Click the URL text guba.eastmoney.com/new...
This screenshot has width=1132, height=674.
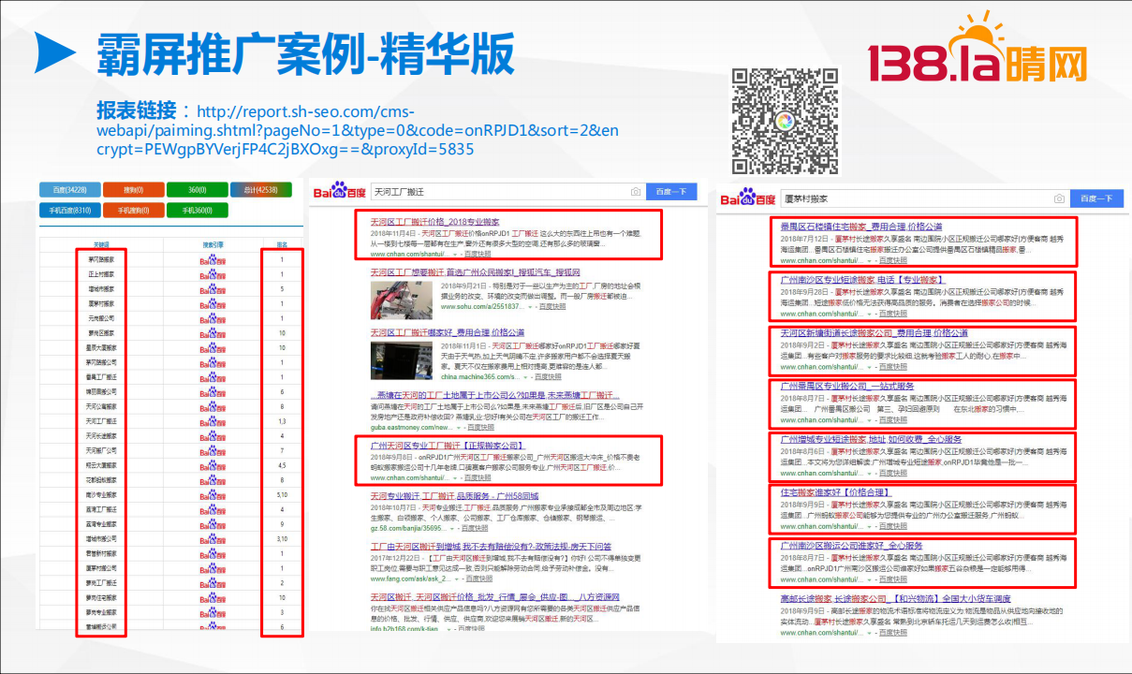pyautogui.click(x=410, y=427)
